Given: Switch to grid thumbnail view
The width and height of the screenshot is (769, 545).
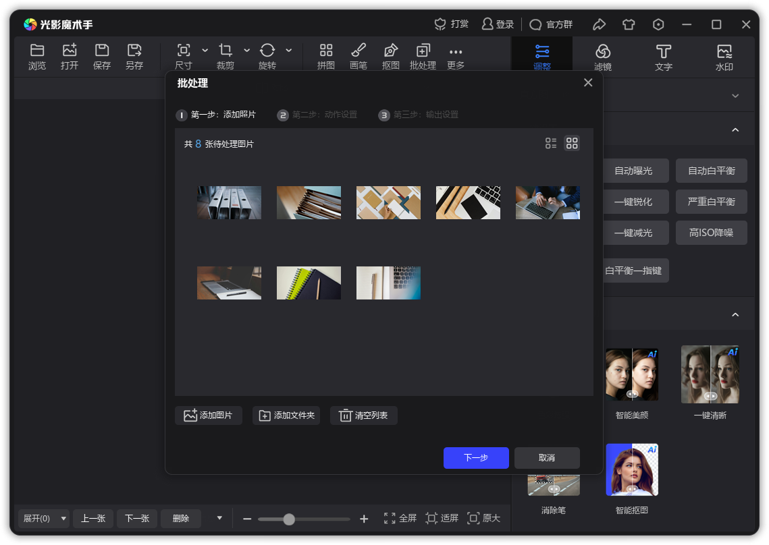Looking at the screenshot, I should (572, 143).
